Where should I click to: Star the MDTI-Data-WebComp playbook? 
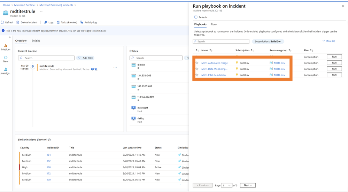[x=197, y=69]
